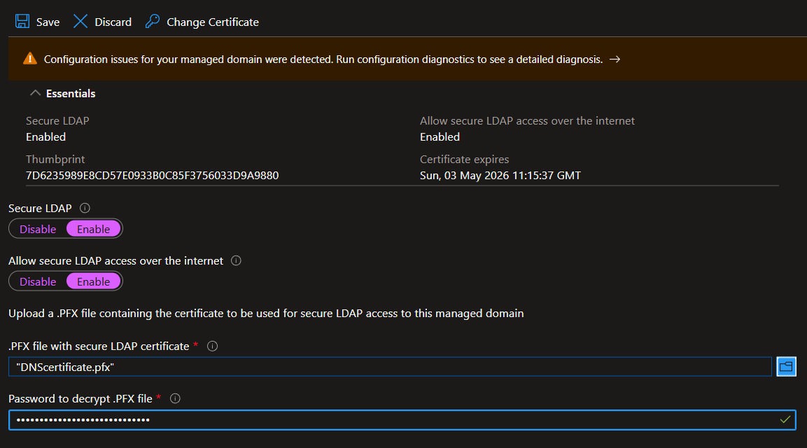Enable secure LDAP access over the internet
Screen dimensions: 807x448
click(93, 281)
